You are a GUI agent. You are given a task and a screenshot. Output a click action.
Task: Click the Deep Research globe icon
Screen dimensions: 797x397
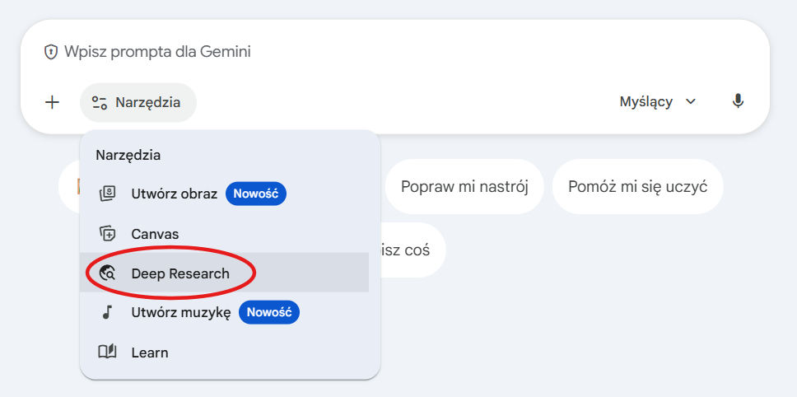point(107,273)
